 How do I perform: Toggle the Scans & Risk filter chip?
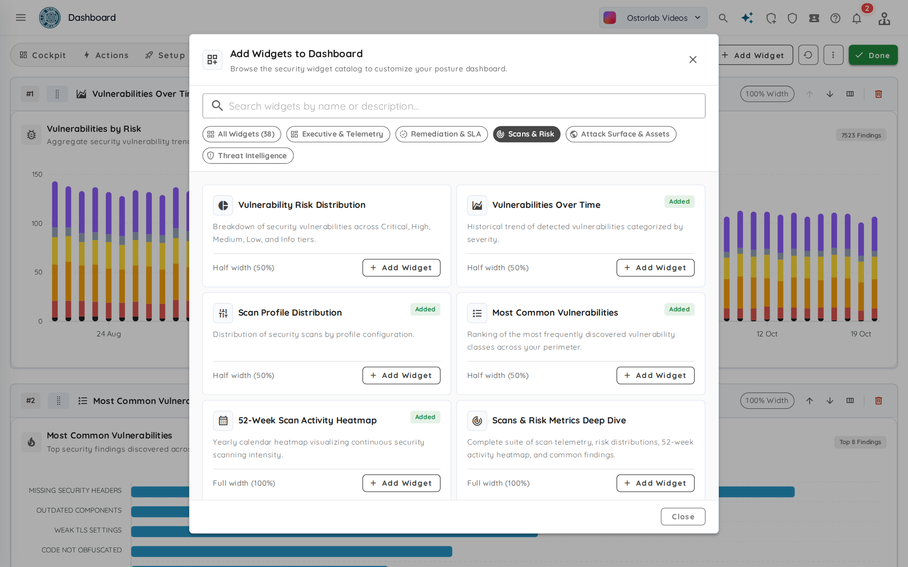click(x=526, y=134)
